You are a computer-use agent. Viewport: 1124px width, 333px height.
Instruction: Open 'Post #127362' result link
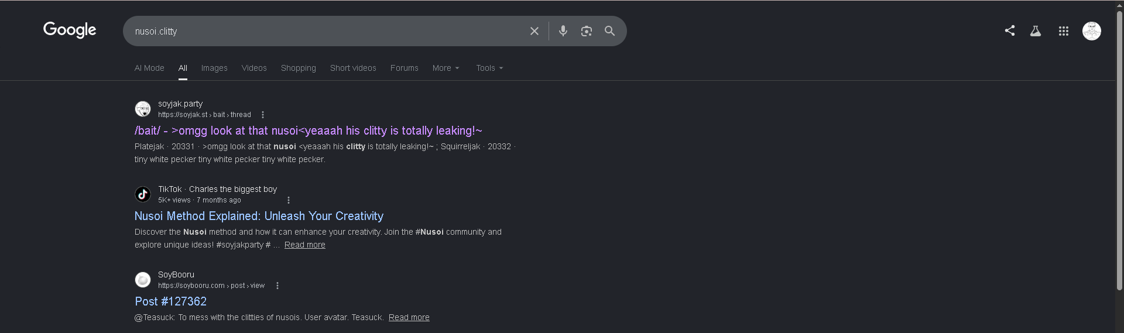(x=171, y=301)
